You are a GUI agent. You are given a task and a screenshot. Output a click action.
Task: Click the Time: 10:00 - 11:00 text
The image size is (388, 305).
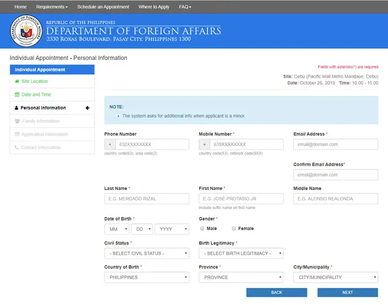pos(359,83)
